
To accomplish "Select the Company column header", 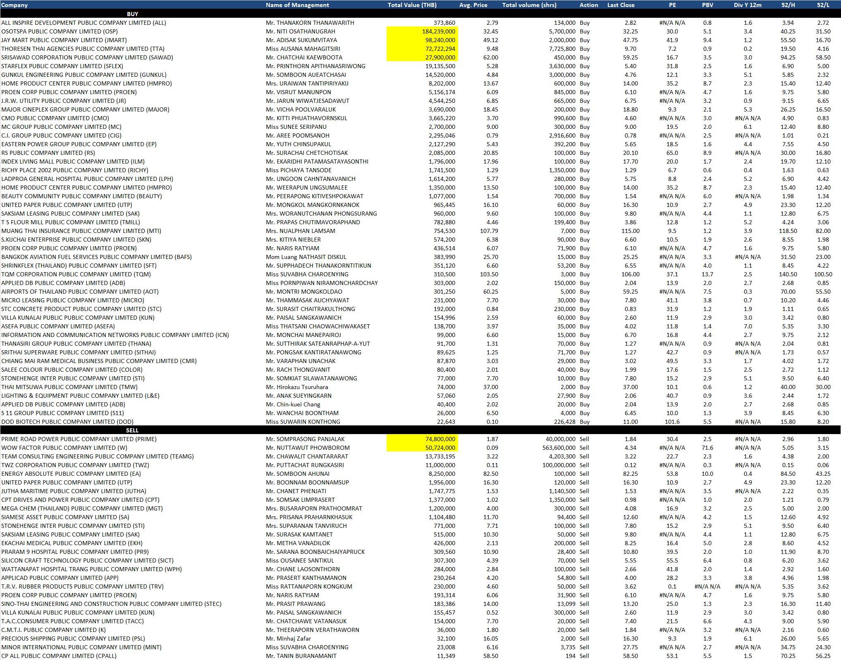I will (x=14, y=5).
